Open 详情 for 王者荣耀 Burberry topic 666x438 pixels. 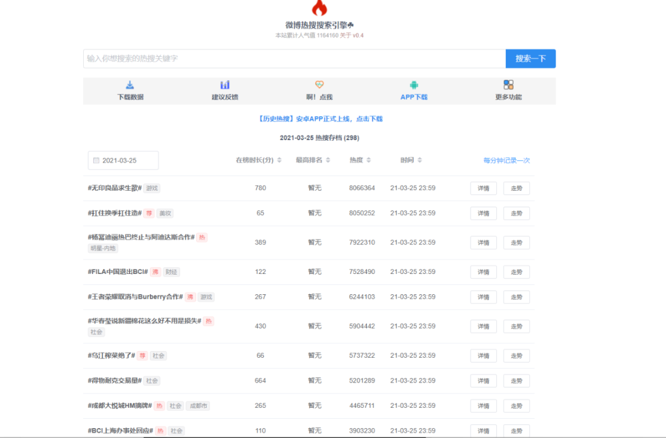coord(483,297)
